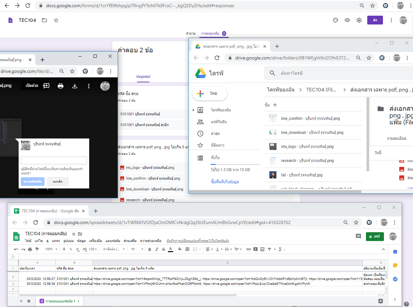Toggle strikethrough formatting in Sheets toolbar
The image size is (413, 307).
point(163,249)
